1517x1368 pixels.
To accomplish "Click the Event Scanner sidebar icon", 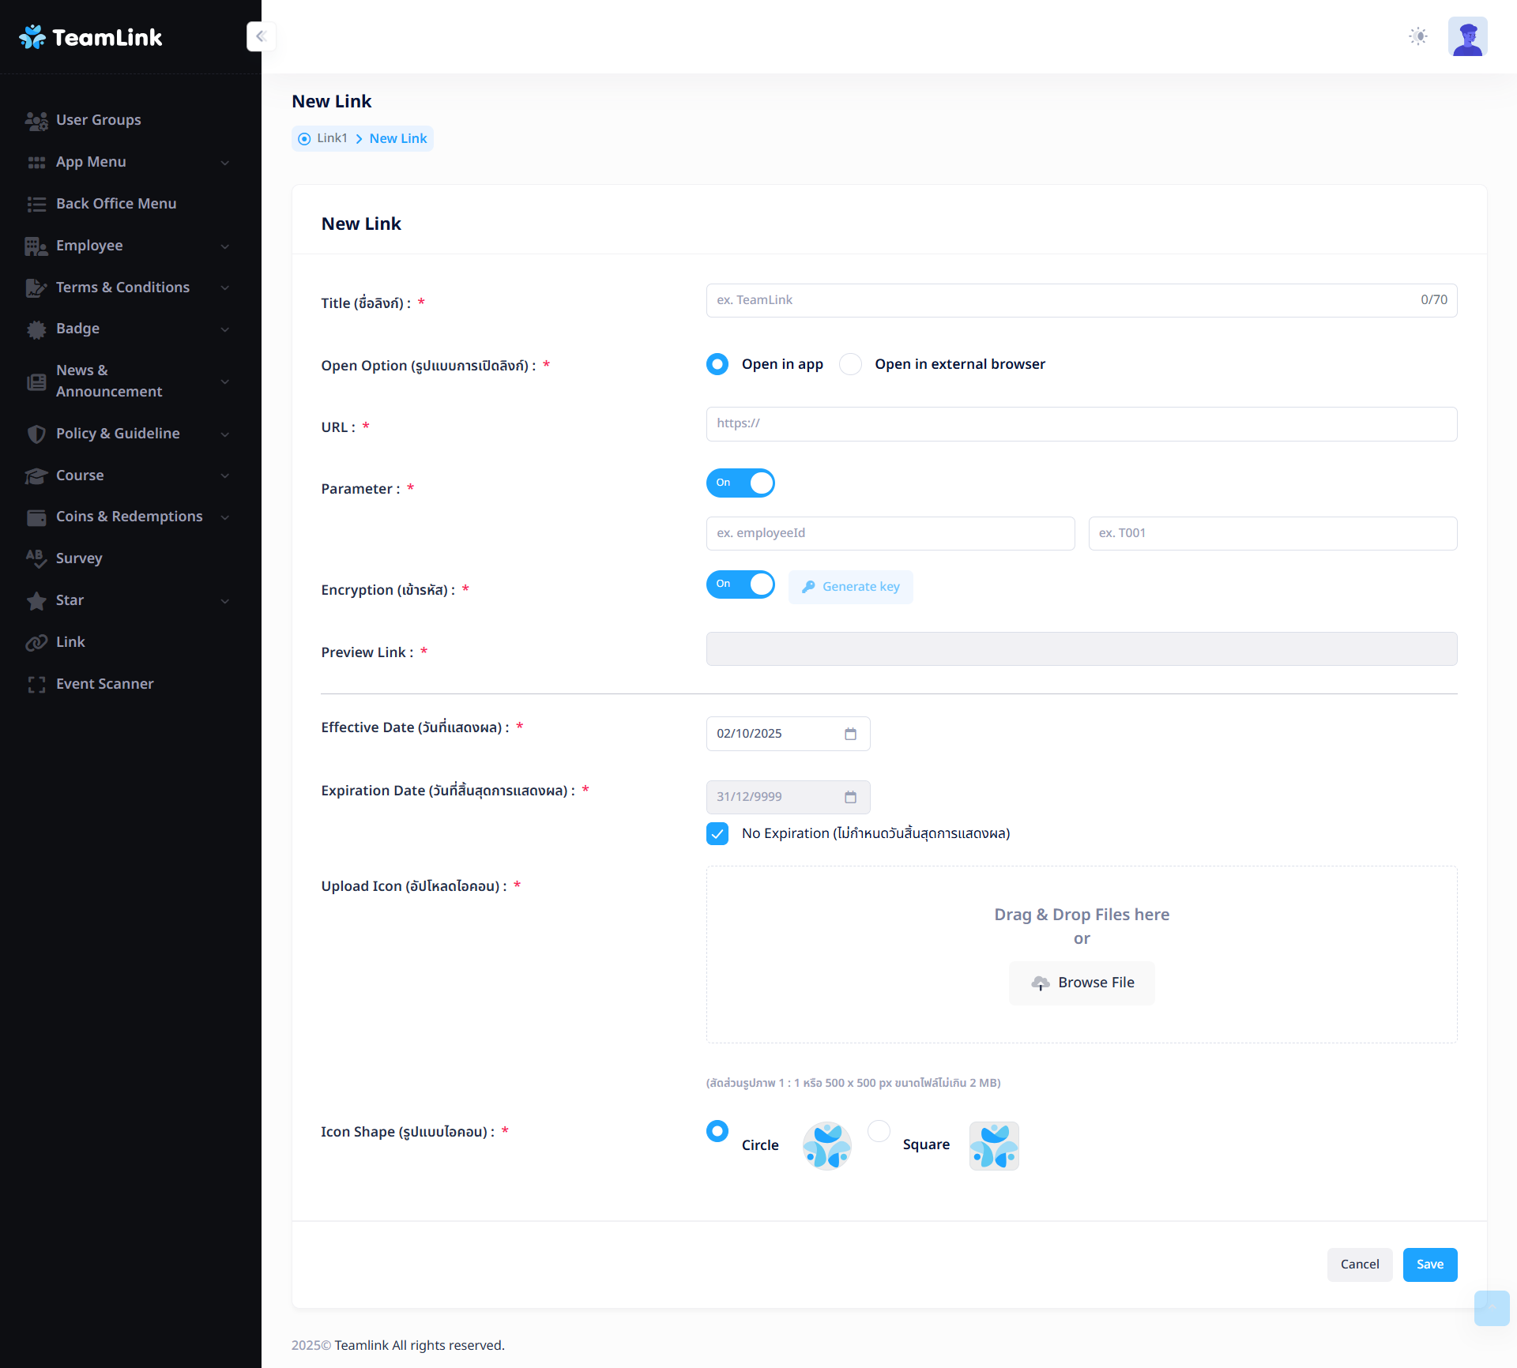I will pos(36,684).
